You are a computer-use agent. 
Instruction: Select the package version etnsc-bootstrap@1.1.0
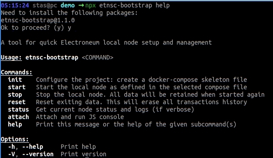38,20
